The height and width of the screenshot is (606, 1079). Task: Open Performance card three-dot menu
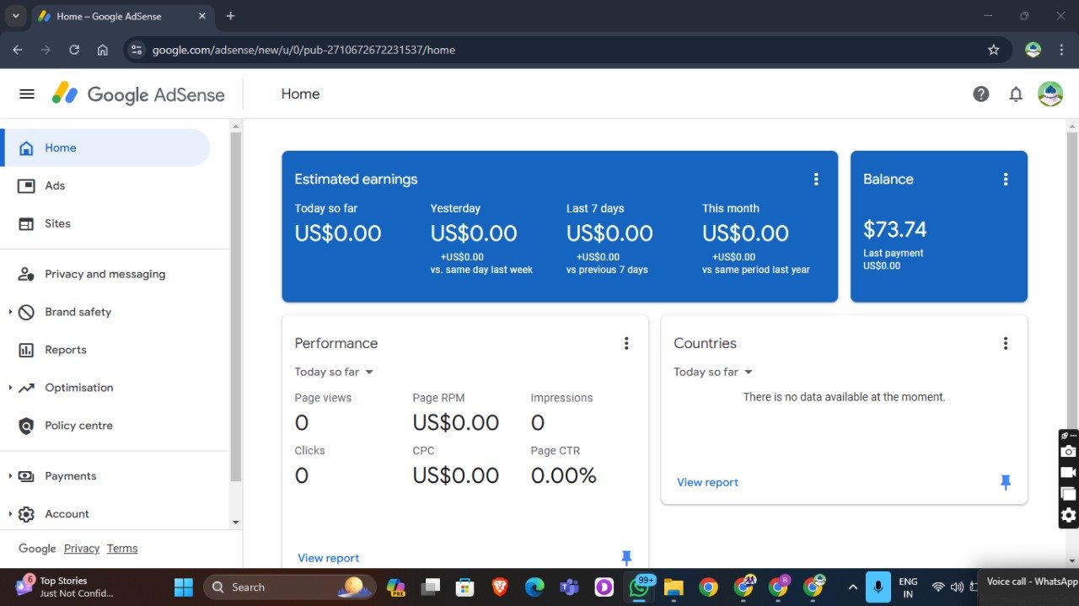pos(626,343)
